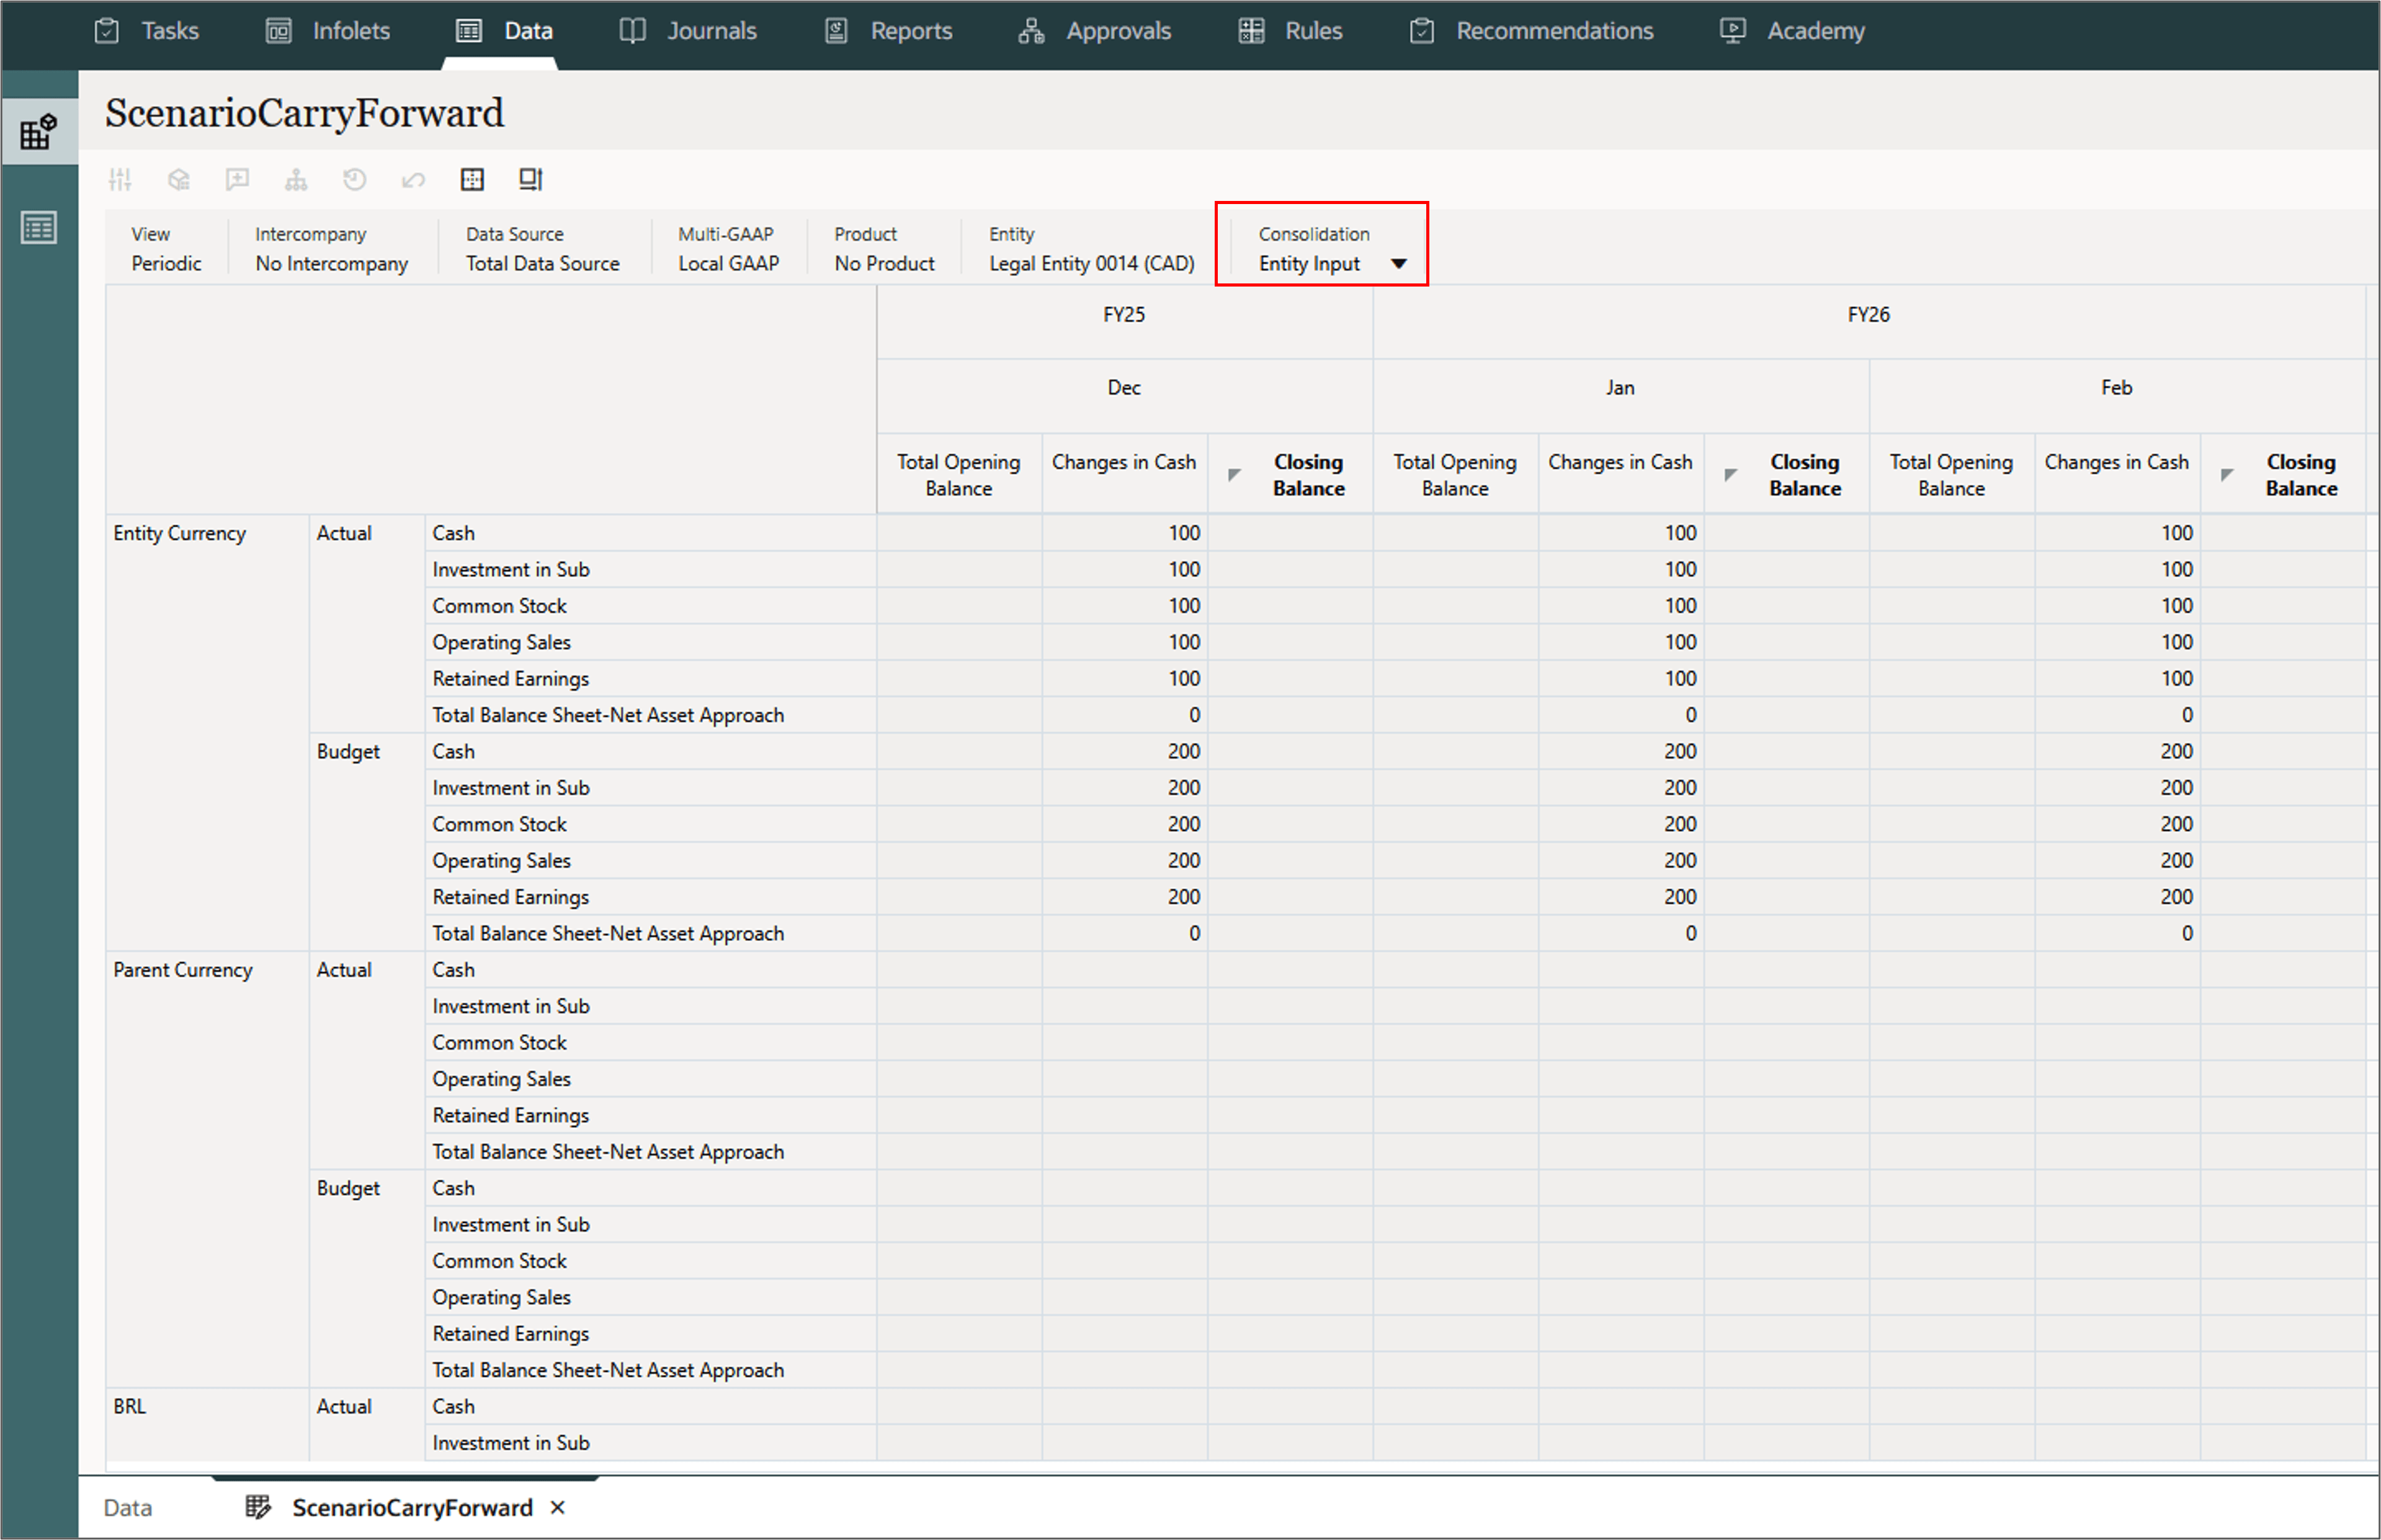Viewport: 2381px width, 1540px height.
Task: Select the cube icon in the toolbar
Action: point(179,179)
